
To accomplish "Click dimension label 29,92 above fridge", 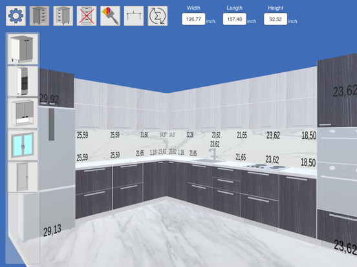I will [x=49, y=99].
